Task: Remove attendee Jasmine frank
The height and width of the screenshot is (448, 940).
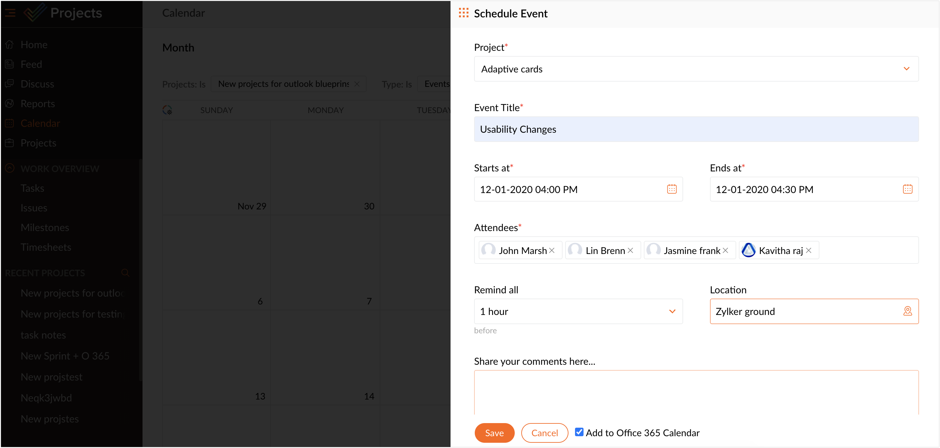Action: tap(725, 250)
